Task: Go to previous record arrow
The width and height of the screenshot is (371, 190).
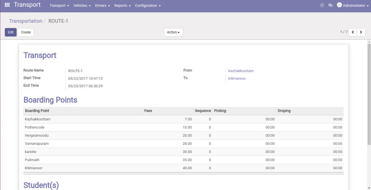Action: click(x=352, y=32)
